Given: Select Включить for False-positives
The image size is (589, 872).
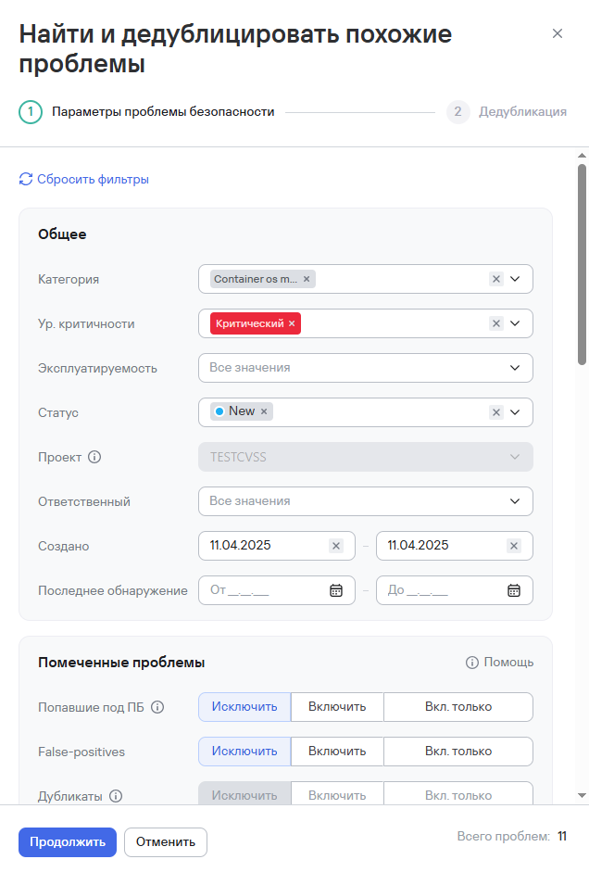Looking at the screenshot, I should pyautogui.click(x=337, y=752).
